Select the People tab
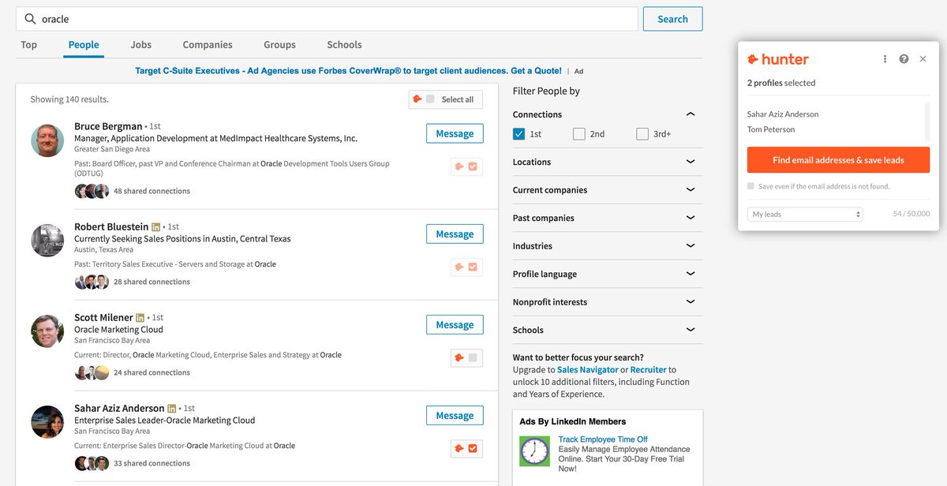947x486 pixels. pyautogui.click(x=84, y=45)
